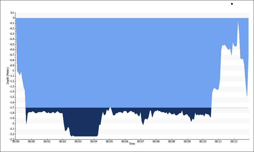Select the "Time" axis title
The width and height of the screenshot is (254, 152).
point(132,144)
